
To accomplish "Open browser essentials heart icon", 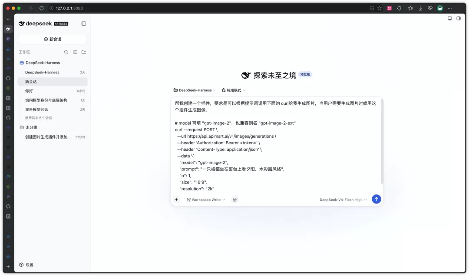I will pos(430,8).
